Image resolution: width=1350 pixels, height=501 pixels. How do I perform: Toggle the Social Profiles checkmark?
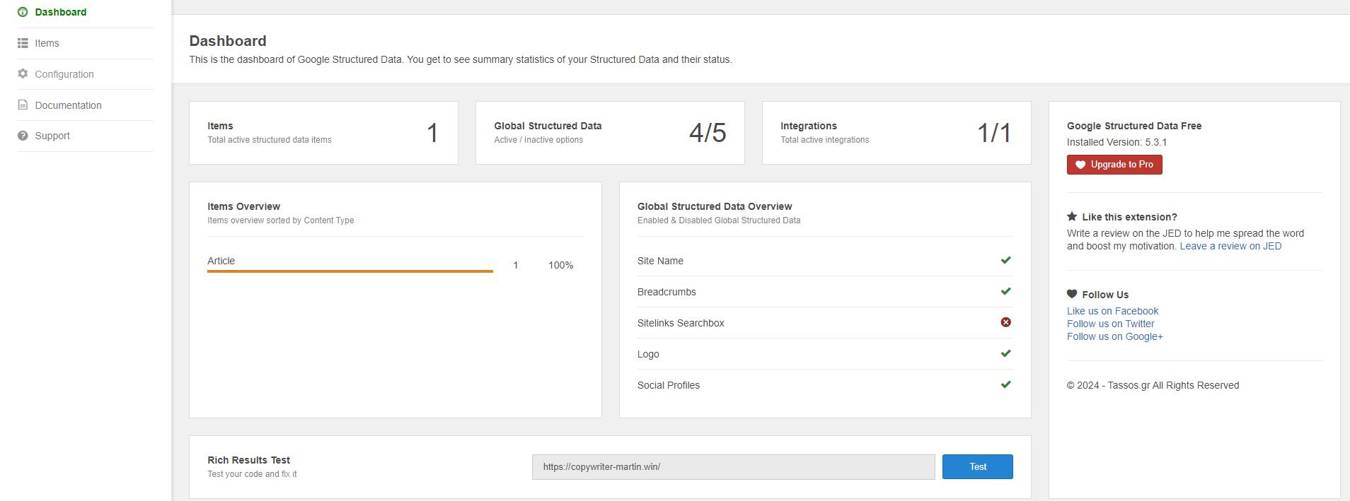pyautogui.click(x=1005, y=385)
